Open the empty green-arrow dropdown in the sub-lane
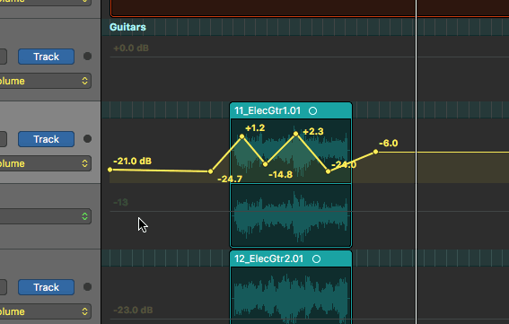This screenshot has height=324, width=509. (46, 216)
